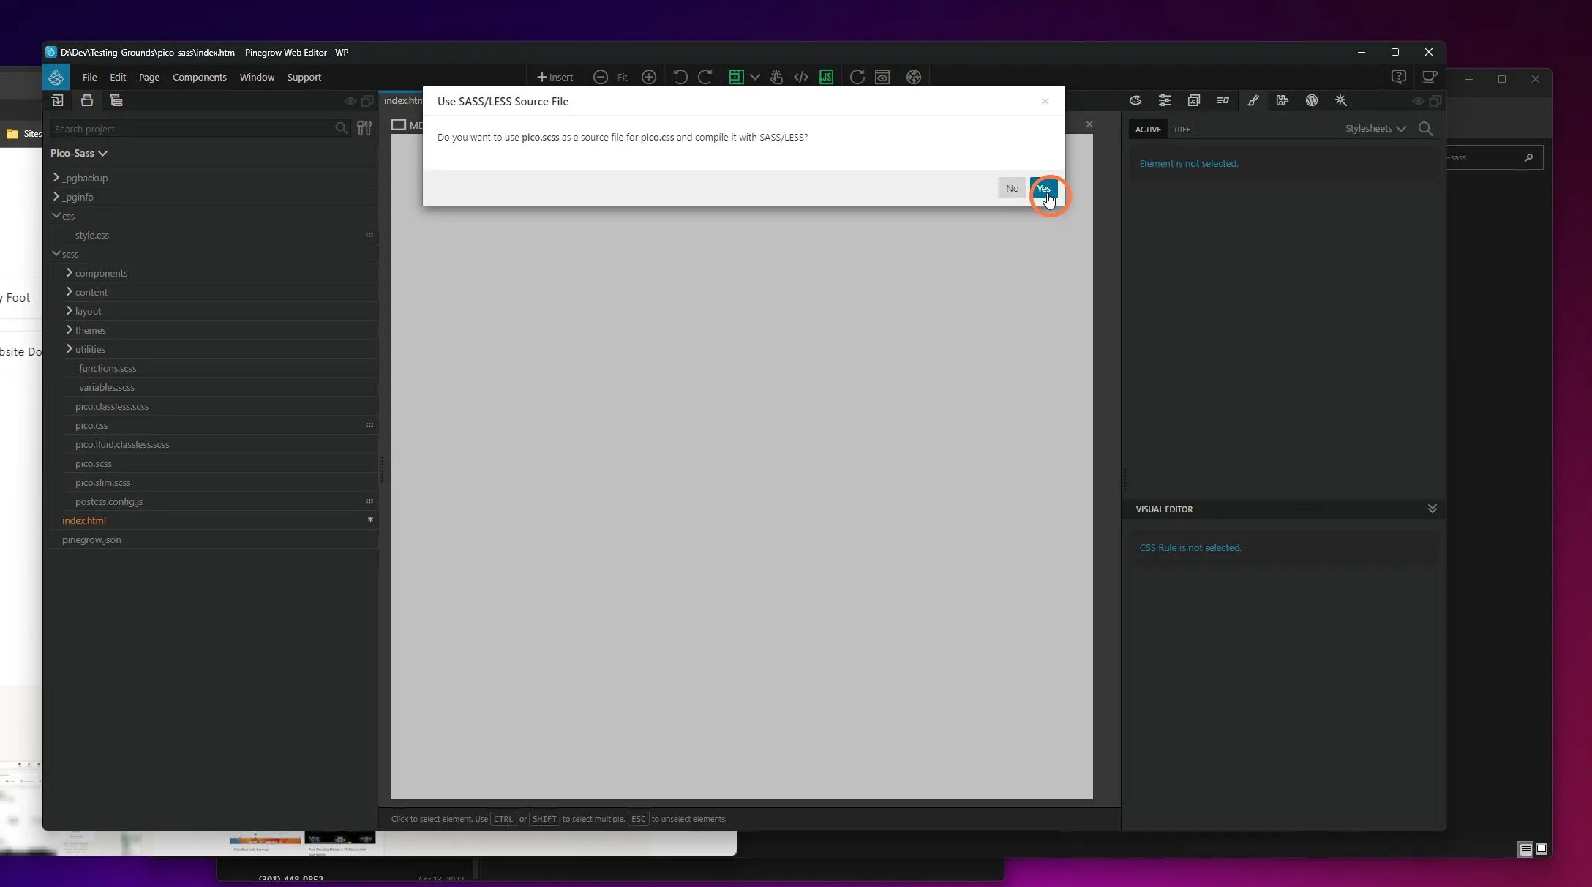Open the WordPress icon panel

coord(1312,100)
